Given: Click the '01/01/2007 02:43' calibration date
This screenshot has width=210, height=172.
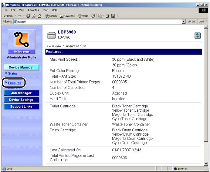Looking at the screenshot, I should coord(127,150).
